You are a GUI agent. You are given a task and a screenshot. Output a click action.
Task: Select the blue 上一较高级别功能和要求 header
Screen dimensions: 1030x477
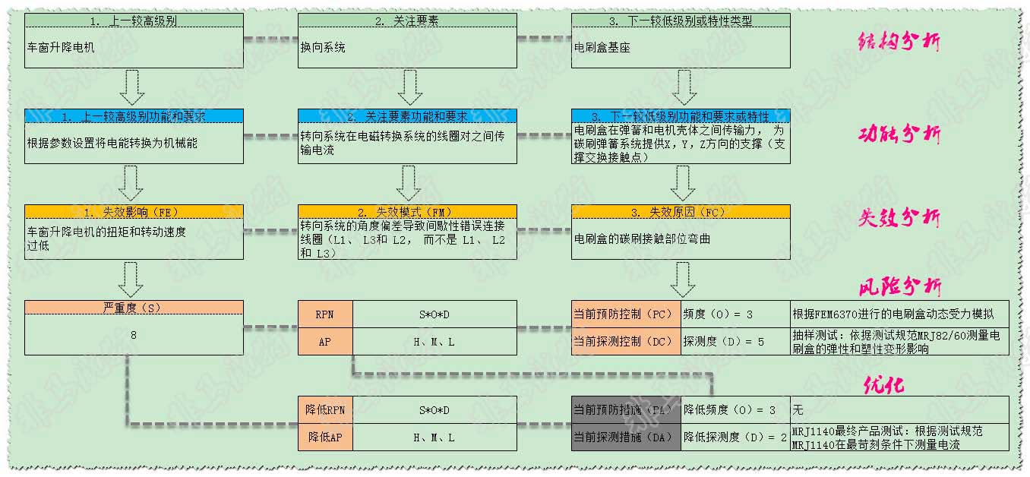(134, 116)
